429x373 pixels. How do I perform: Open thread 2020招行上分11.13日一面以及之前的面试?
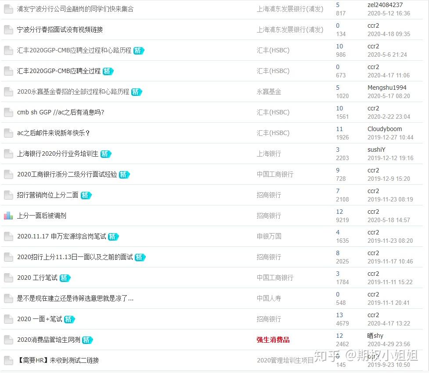click(75, 257)
